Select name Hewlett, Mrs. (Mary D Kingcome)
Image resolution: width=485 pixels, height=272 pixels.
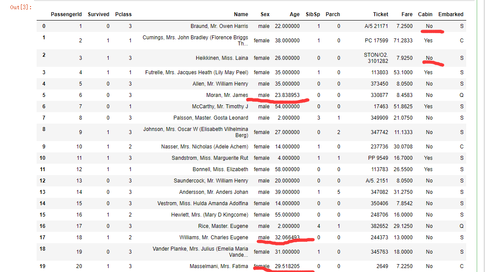pos(209,215)
